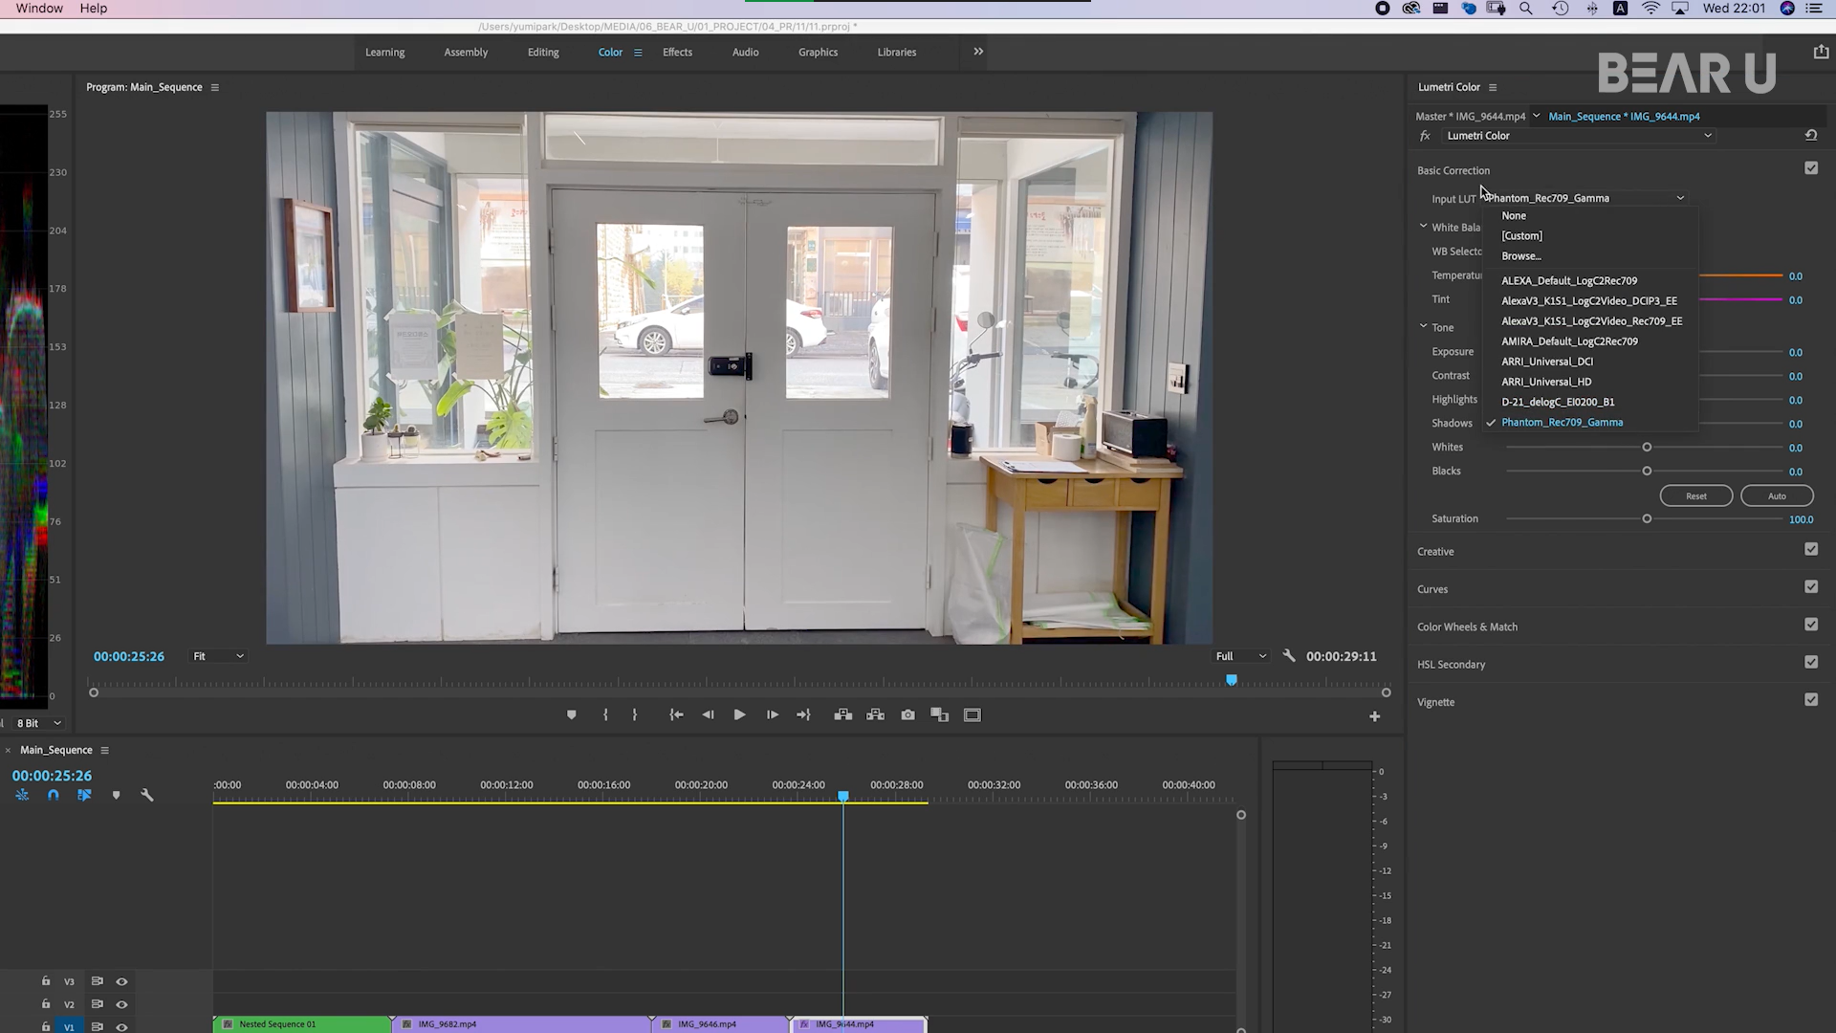Image resolution: width=1836 pixels, height=1033 pixels.
Task: Switch to the Effects workspace tab
Action: pos(677,53)
